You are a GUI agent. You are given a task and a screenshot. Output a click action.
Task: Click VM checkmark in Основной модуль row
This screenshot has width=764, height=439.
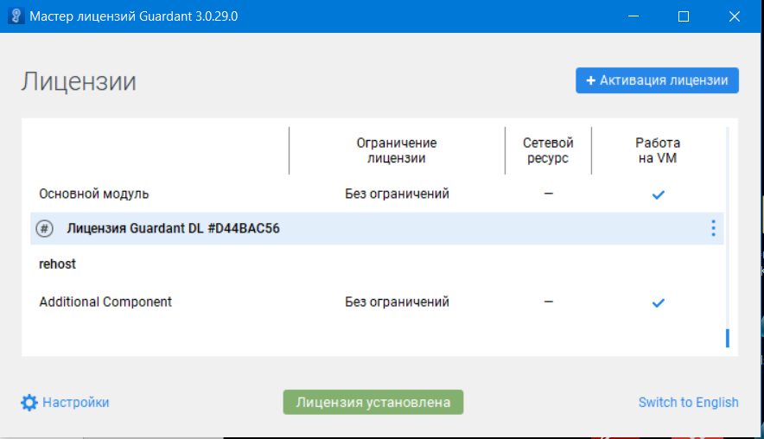click(658, 194)
